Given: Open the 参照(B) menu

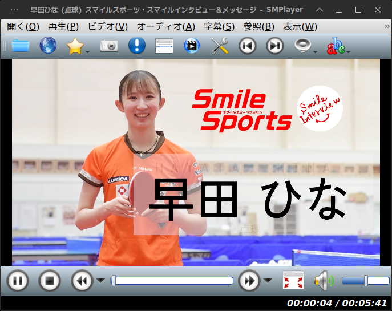Looking at the screenshot, I should tap(258, 26).
